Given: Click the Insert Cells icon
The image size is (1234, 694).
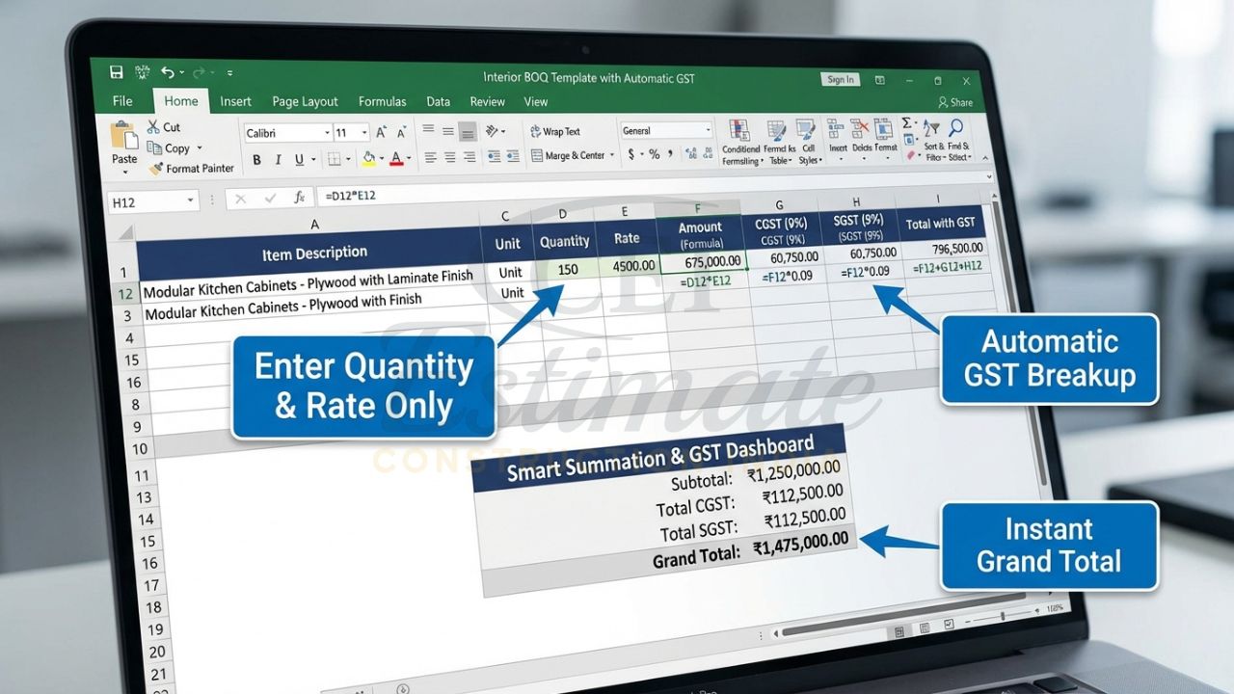Looking at the screenshot, I should 834,128.
